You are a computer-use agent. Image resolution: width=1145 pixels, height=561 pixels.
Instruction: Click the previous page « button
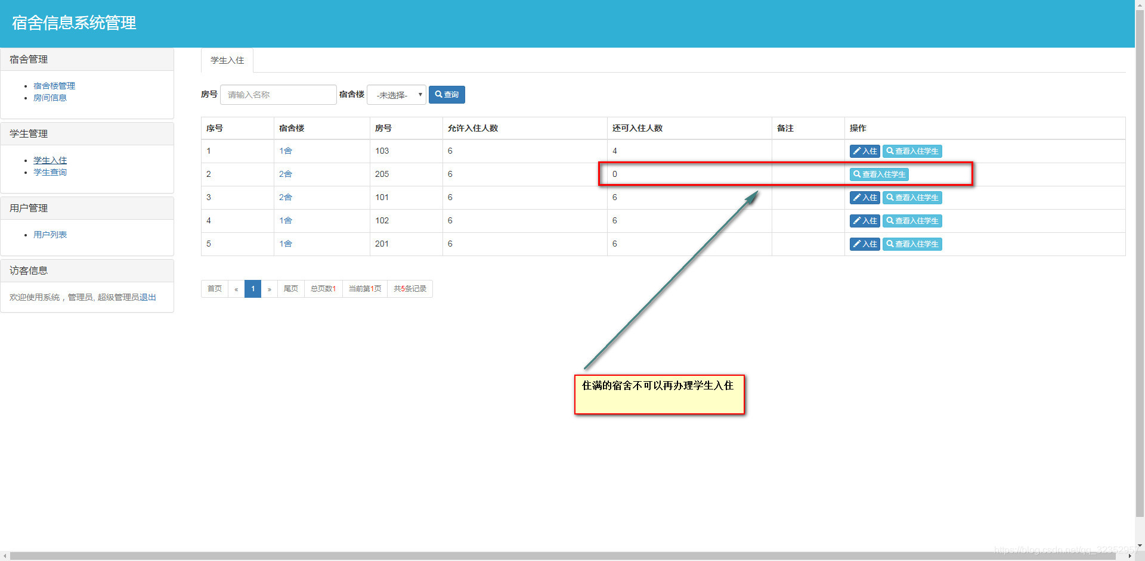pyautogui.click(x=236, y=289)
